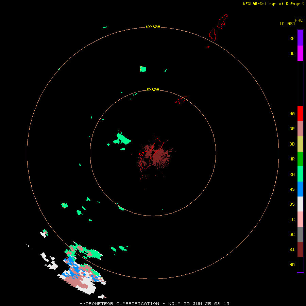The height and width of the screenshot is (306, 306).
Task: Click the ND legend label
Action: point(292,265)
